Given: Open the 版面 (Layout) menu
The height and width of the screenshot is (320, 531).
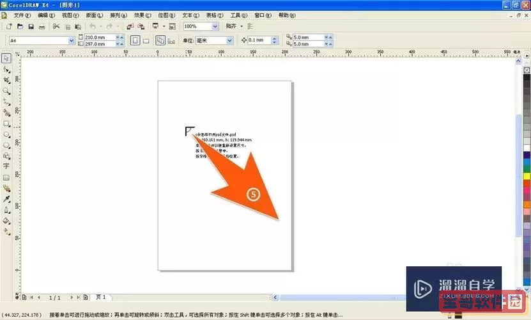Looking at the screenshot, I should 95,15.
